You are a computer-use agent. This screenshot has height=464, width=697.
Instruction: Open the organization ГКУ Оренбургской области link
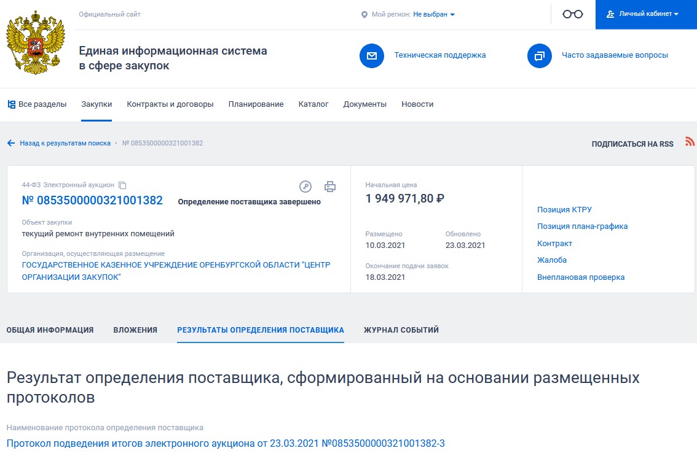[176, 271]
